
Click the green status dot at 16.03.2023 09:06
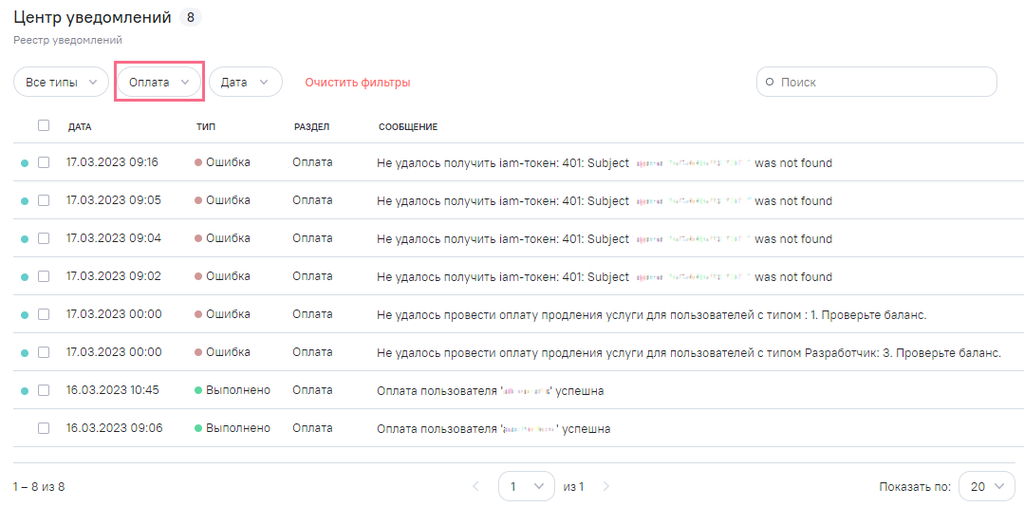click(198, 429)
